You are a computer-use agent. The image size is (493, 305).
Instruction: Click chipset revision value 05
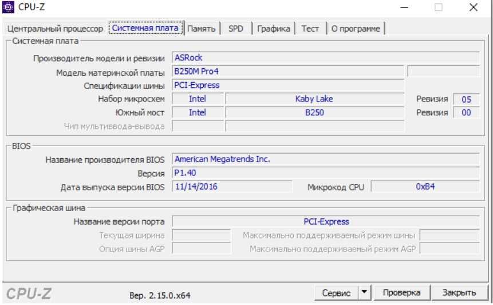(x=466, y=99)
